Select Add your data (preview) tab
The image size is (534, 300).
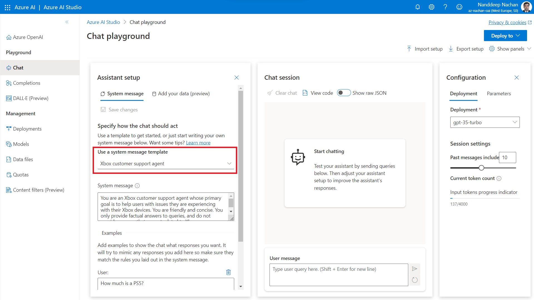click(181, 94)
